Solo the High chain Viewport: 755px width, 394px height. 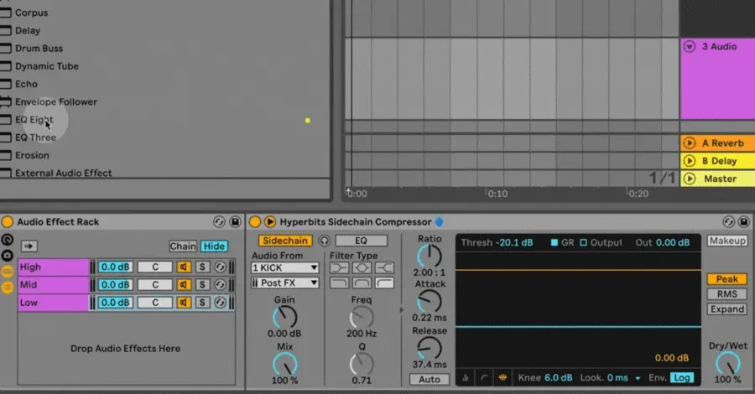click(x=202, y=267)
